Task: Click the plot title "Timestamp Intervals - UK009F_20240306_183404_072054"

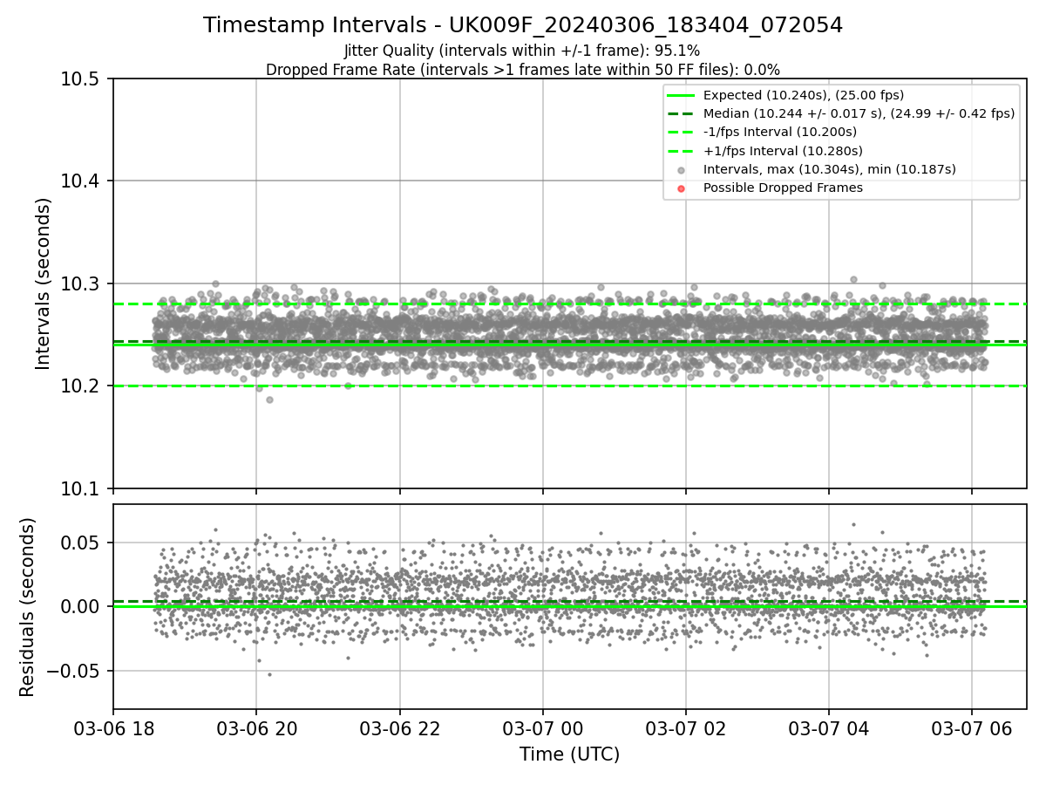Action: tap(523, 25)
